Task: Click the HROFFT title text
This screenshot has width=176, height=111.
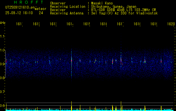Action: pos(29,2)
